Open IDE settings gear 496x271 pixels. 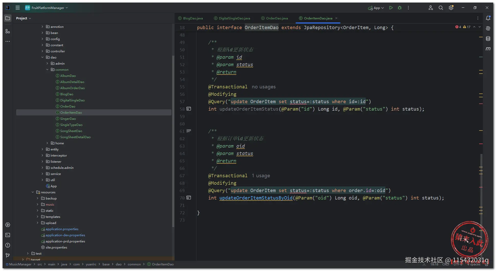tap(451, 8)
